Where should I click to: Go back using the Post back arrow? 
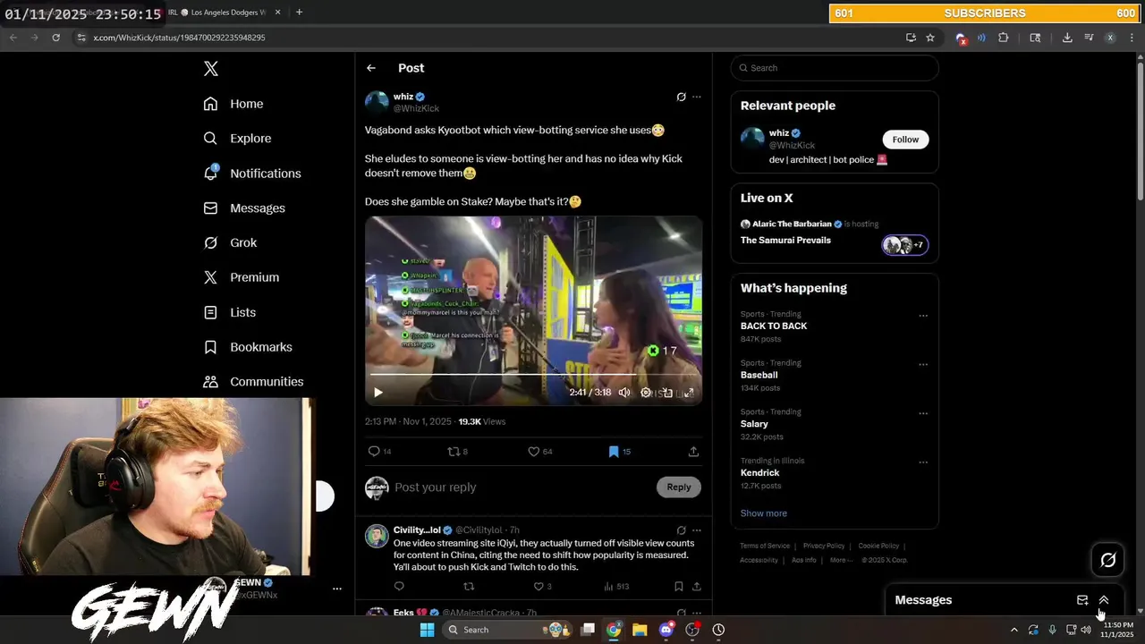[371, 68]
